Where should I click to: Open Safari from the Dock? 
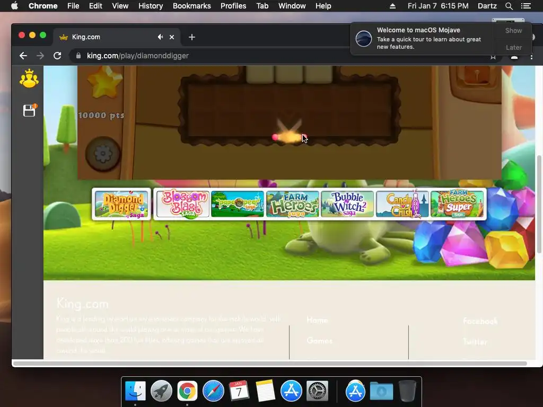213,391
